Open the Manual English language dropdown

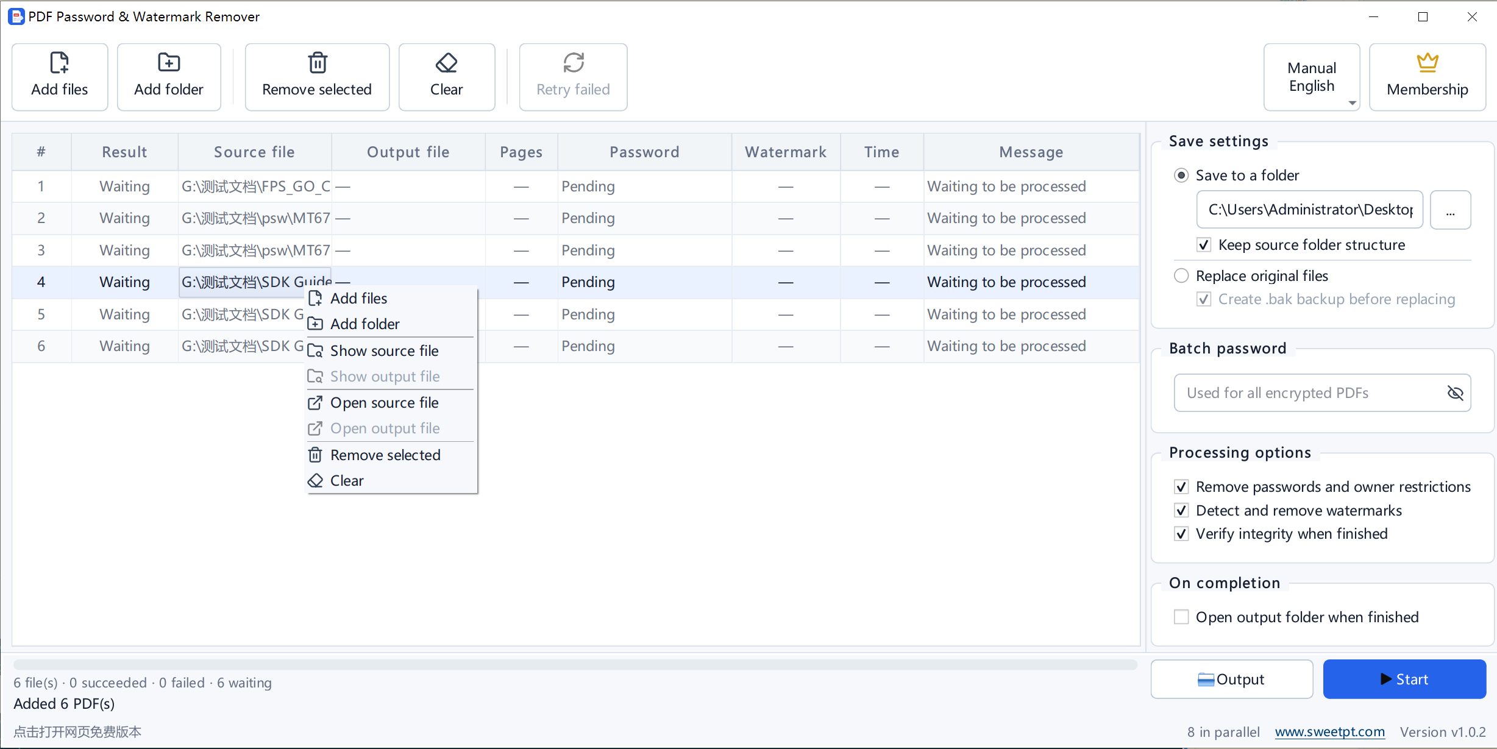click(x=1312, y=77)
